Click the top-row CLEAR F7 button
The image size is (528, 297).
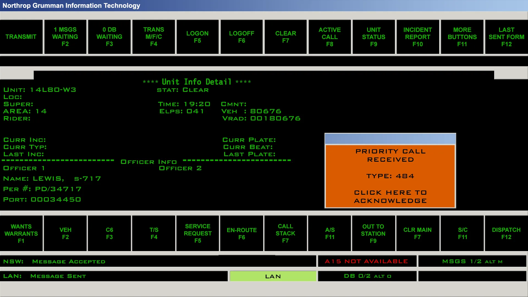[x=285, y=37]
